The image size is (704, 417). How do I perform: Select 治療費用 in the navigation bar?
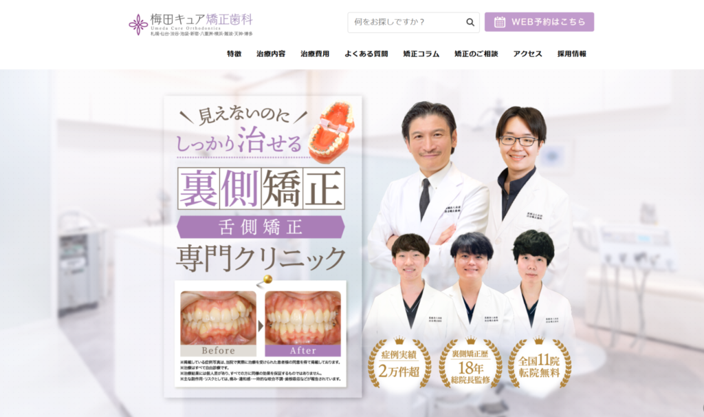click(x=315, y=54)
